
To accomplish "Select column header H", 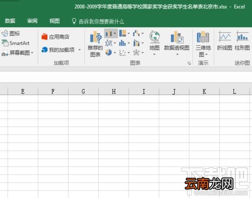I will (113, 92).
